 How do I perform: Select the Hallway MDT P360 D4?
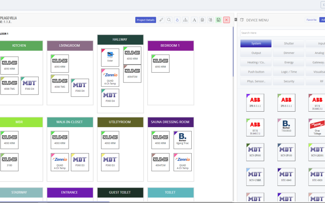coord(110,98)
